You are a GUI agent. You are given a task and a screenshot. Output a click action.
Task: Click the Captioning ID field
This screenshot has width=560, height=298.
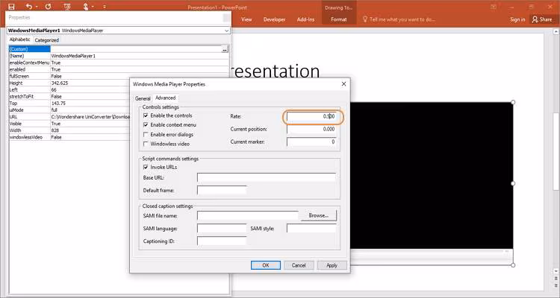click(x=222, y=241)
